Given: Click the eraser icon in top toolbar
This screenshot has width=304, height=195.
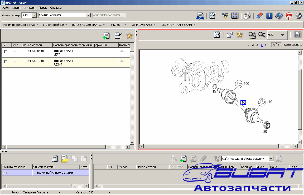Looking at the screenshot, I should (260, 16).
